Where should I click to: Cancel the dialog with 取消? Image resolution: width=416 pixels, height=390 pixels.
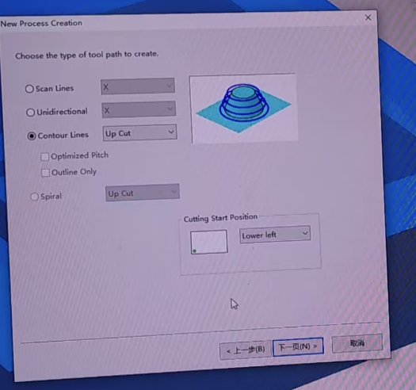pyautogui.click(x=357, y=343)
